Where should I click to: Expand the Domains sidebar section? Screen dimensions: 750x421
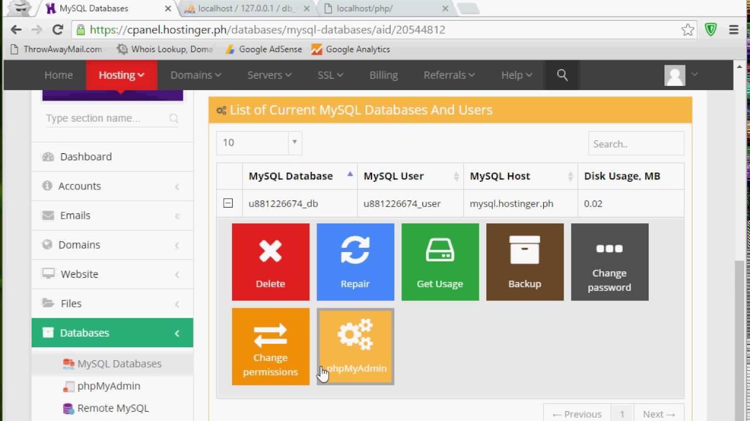point(112,244)
